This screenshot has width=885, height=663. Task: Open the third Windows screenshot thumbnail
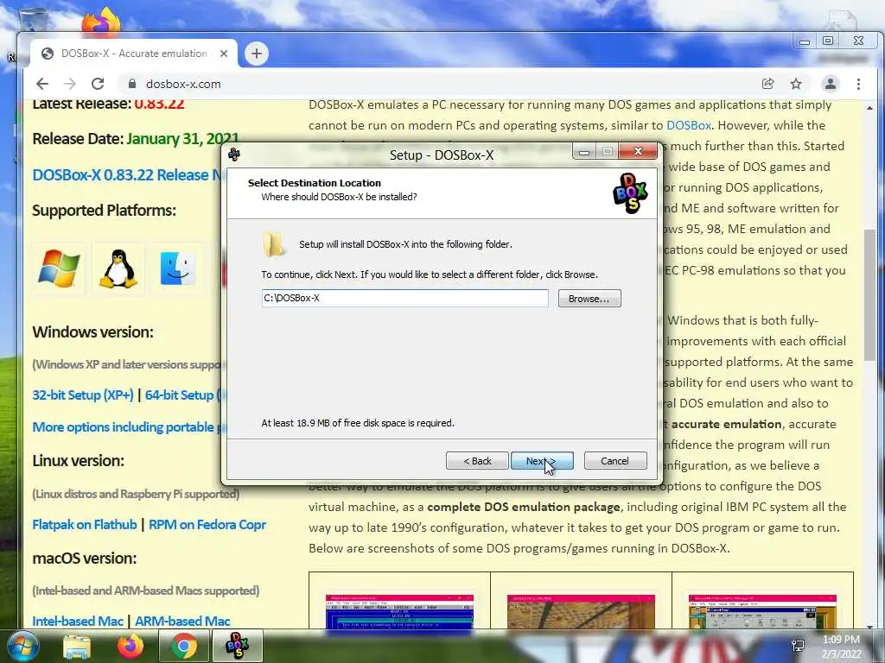762,612
